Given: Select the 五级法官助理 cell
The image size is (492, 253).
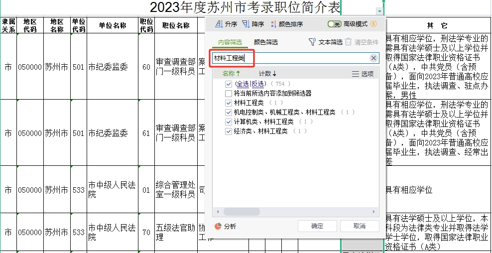Looking at the screenshot, I should point(176,232).
